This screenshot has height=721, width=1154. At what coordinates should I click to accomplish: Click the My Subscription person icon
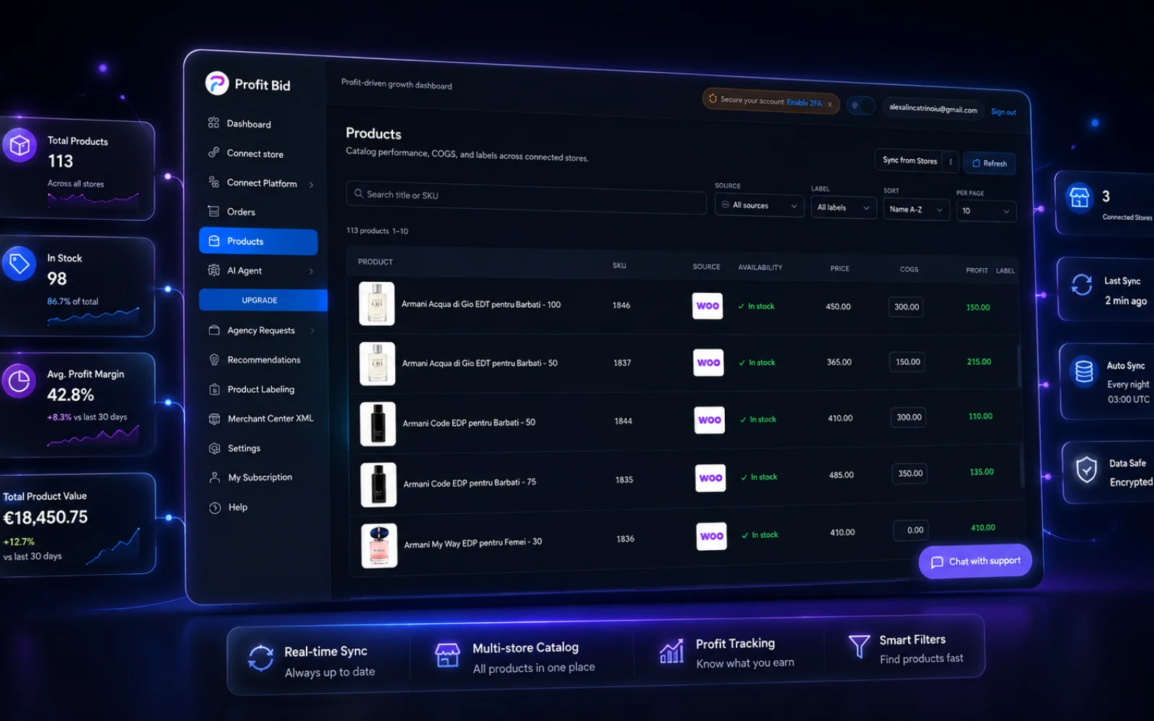pos(214,477)
